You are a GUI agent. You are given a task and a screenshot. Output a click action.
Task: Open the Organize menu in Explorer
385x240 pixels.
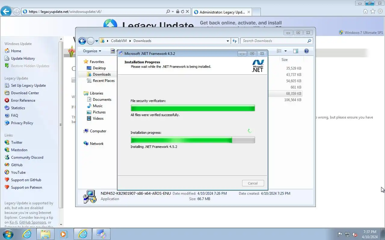click(92, 51)
